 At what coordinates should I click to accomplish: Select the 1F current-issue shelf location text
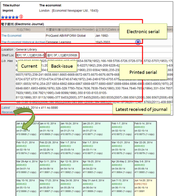pos(30,55)
